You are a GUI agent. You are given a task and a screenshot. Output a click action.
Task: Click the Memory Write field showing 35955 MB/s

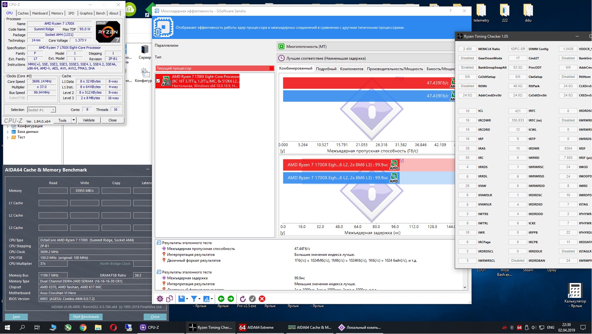(x=85, y=191)
